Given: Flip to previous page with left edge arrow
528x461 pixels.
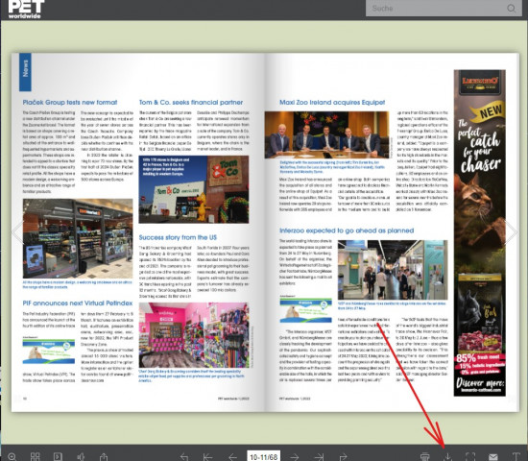Looking at the screenshot, I should (x=17, y=232).
